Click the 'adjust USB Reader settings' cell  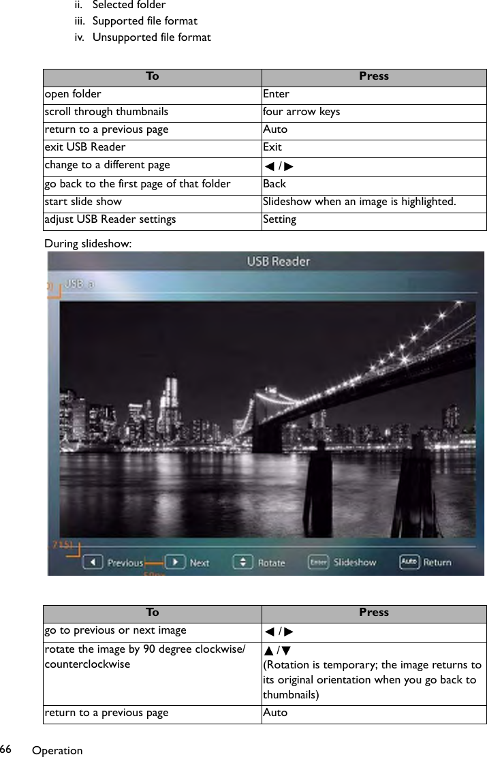[x=153, y=221]
